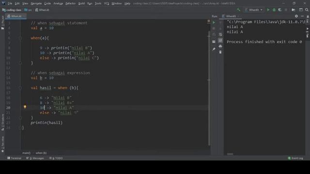Open the View menu

pos(25,3)
